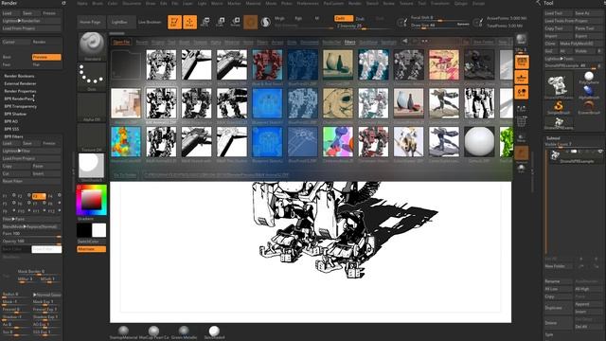Click the orange Local symmetry button
The height and width of the screenshot is (341, 606).
click(x=522, y=93)
